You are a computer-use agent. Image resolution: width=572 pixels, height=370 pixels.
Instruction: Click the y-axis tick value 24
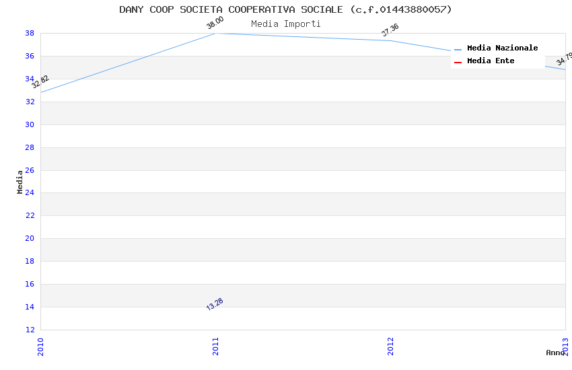click(30, 192)
